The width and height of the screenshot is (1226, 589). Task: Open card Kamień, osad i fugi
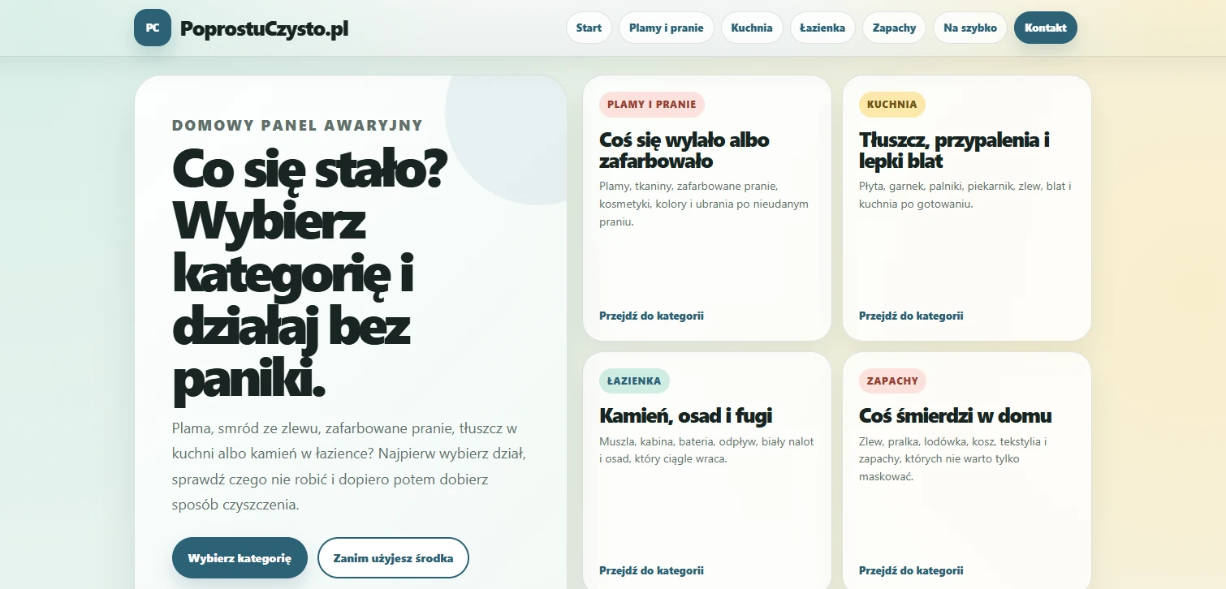[707, 471]
